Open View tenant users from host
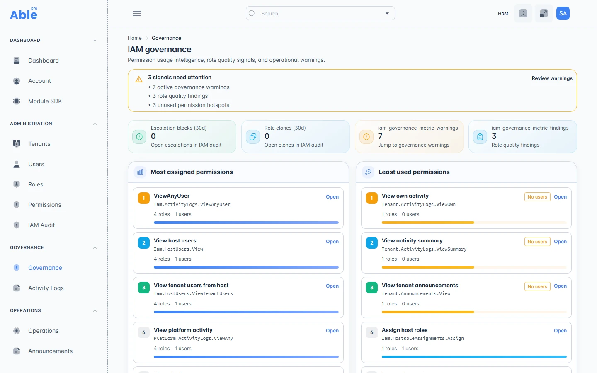The image size is (597, 373). tap(332, 286)
